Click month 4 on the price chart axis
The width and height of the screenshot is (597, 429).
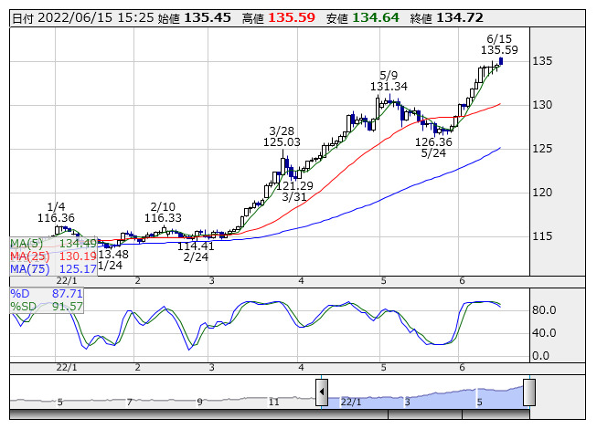[x=301, y=281]
